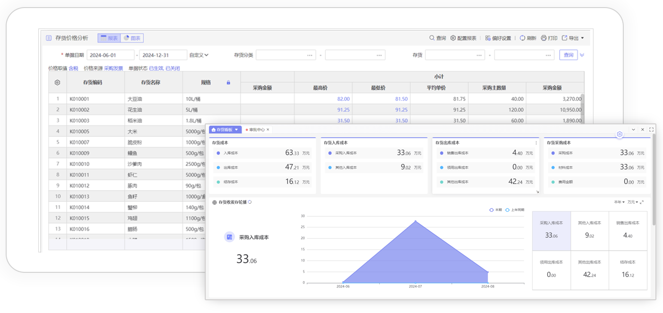Click the 打印 print icon

[544, 38]
